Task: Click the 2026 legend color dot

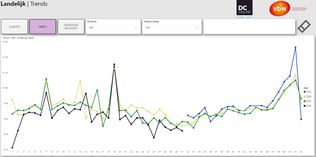Action: (305, 106)
